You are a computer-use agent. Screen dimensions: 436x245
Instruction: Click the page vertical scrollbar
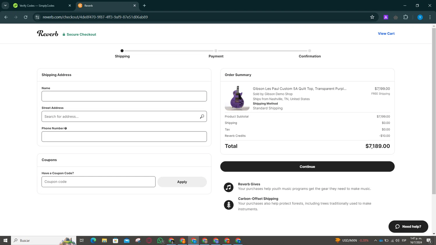(x=434, y=111)
